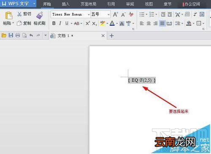Image resolution: width=211 pixels, height=154 pixels.
Task: Switch to the 页面布局 (Page Layout) tab
Action: click(x=89, y=4)
